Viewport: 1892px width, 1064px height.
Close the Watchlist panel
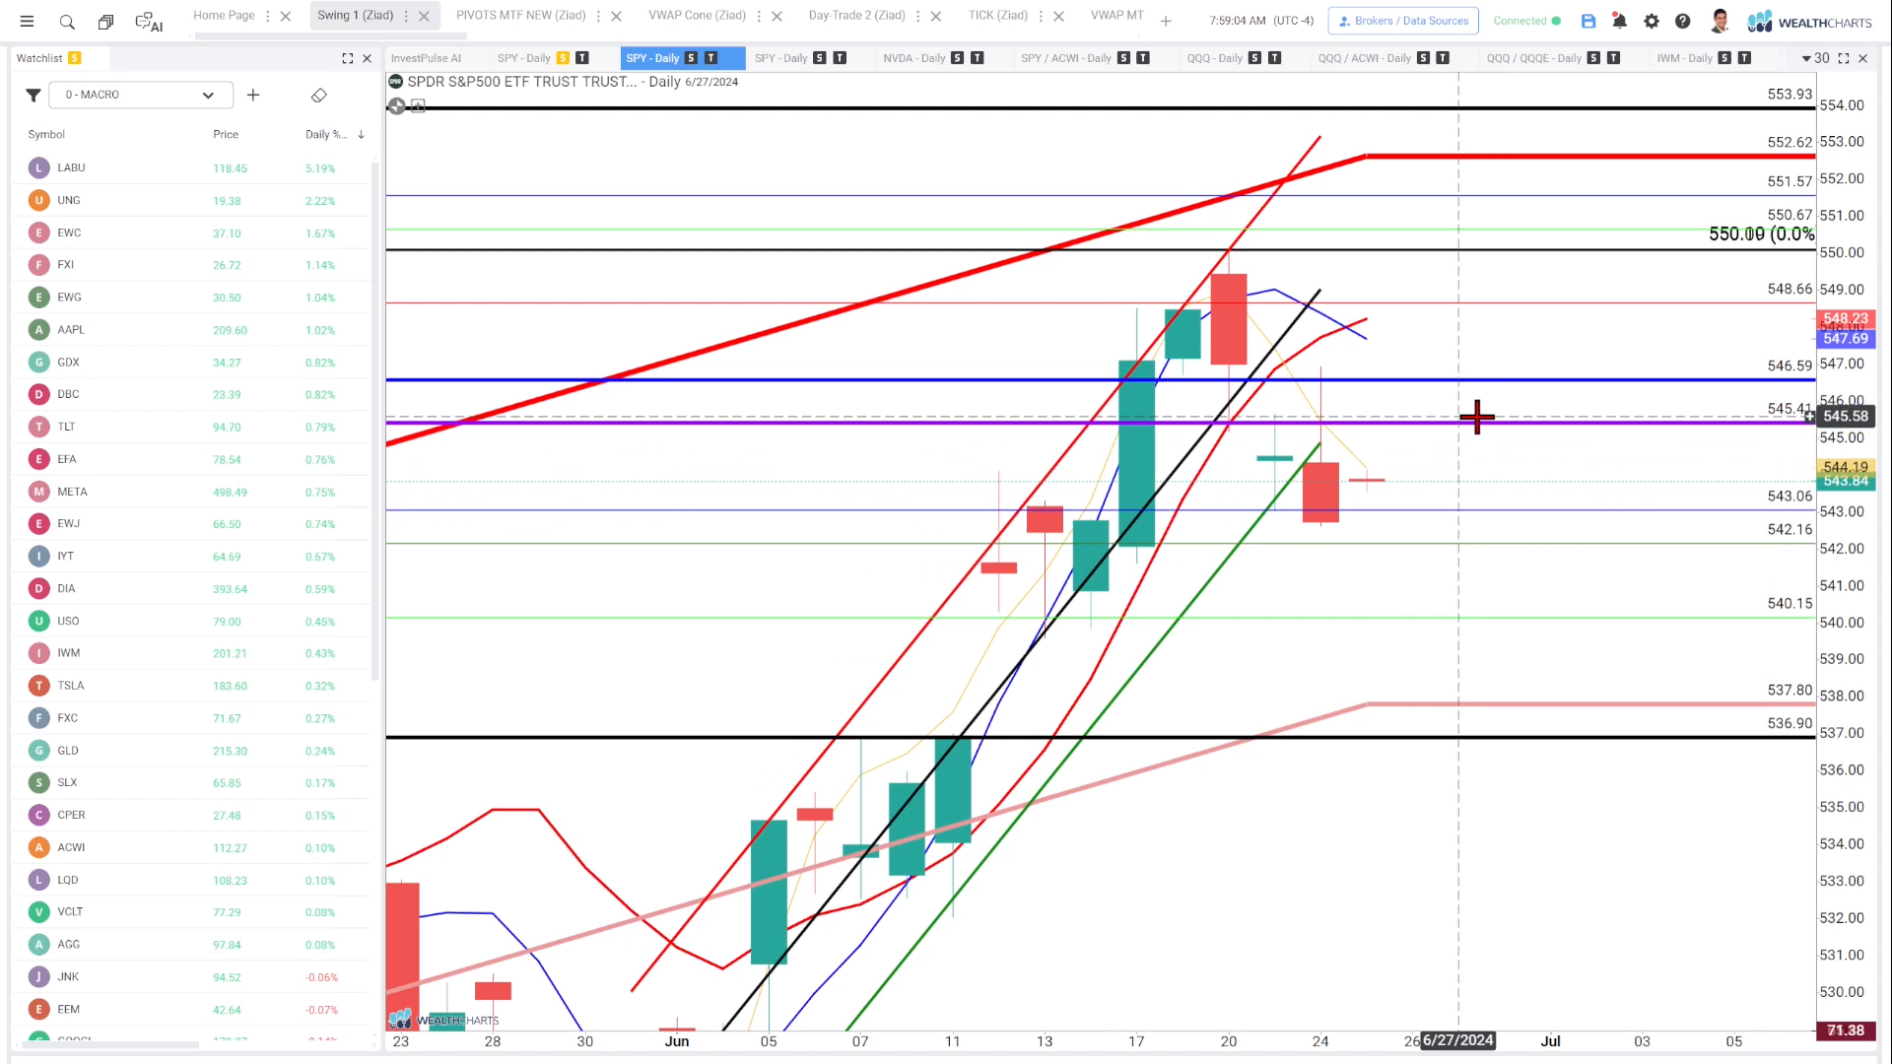367,58
